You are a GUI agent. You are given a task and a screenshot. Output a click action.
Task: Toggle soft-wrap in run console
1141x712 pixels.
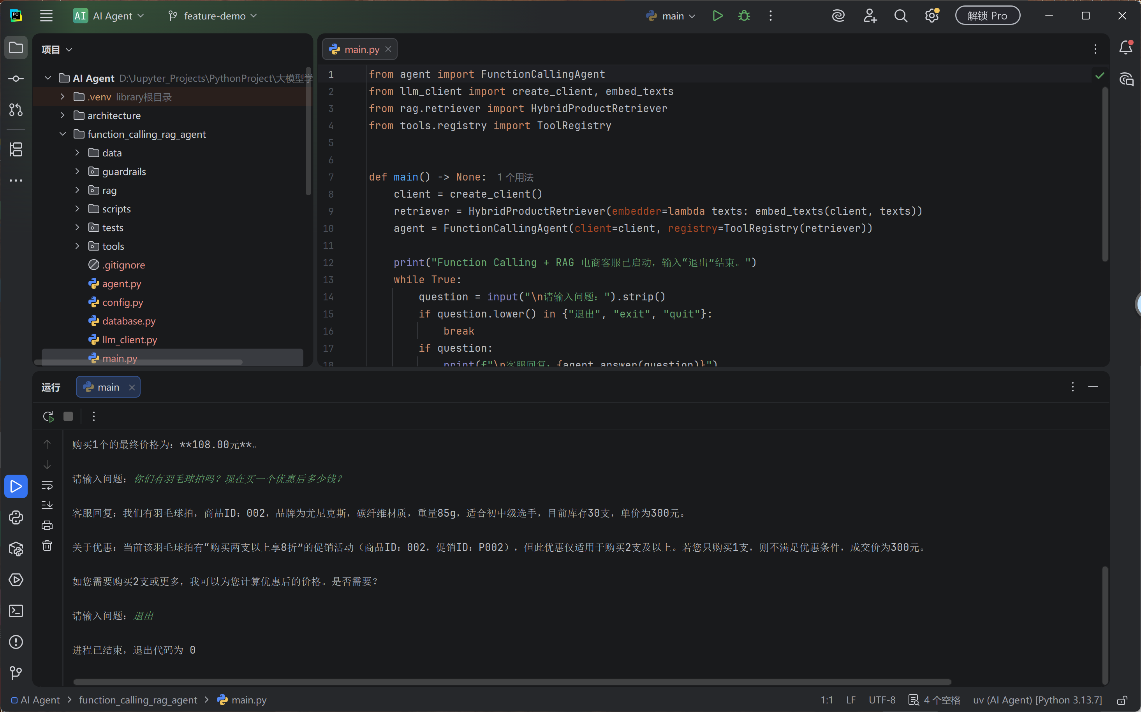(47, 485)
